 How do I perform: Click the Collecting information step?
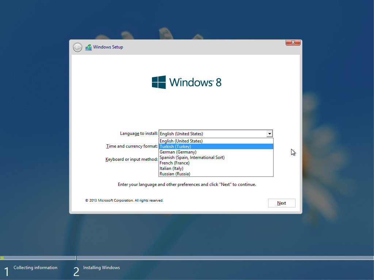35,268
